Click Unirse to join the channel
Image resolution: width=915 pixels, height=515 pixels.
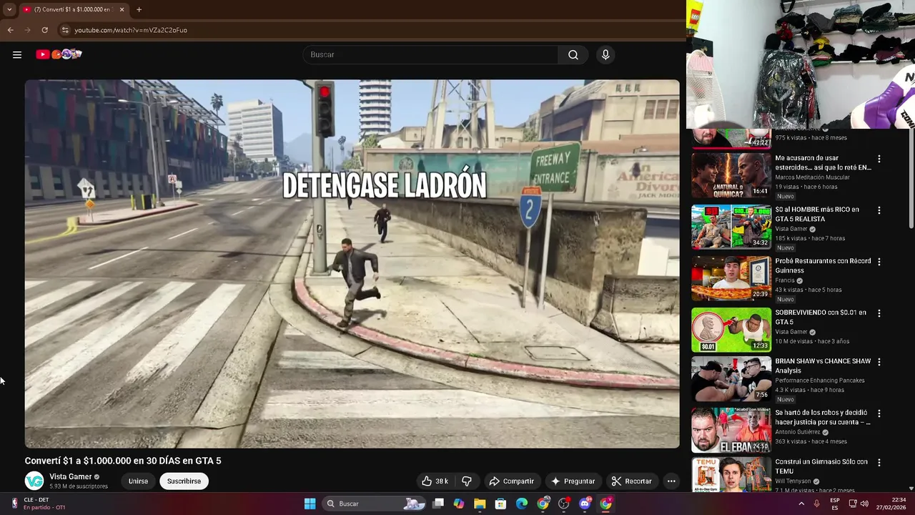[138, 481]
